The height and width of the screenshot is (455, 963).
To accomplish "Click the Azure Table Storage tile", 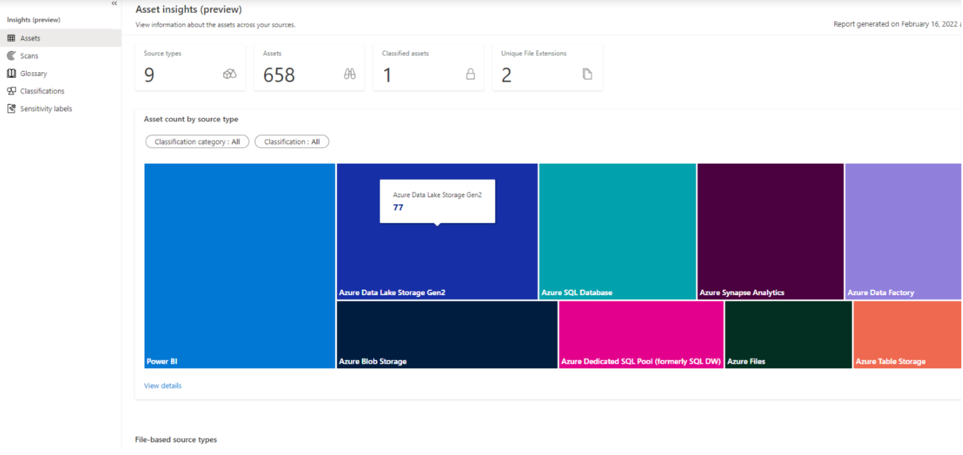I will pyautogui.click(x=907, y=335).
